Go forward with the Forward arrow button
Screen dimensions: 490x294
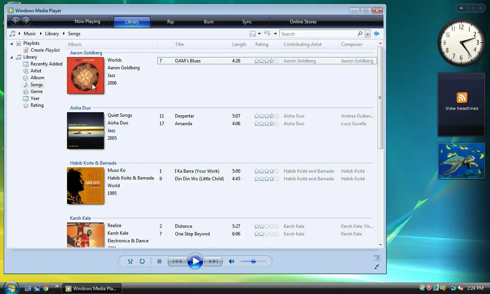[26, 21]
